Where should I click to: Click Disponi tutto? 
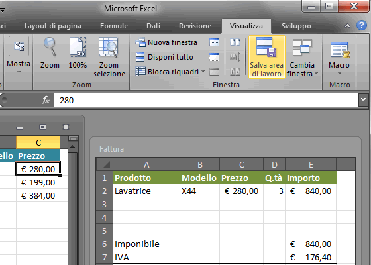[x=164, y=57]
